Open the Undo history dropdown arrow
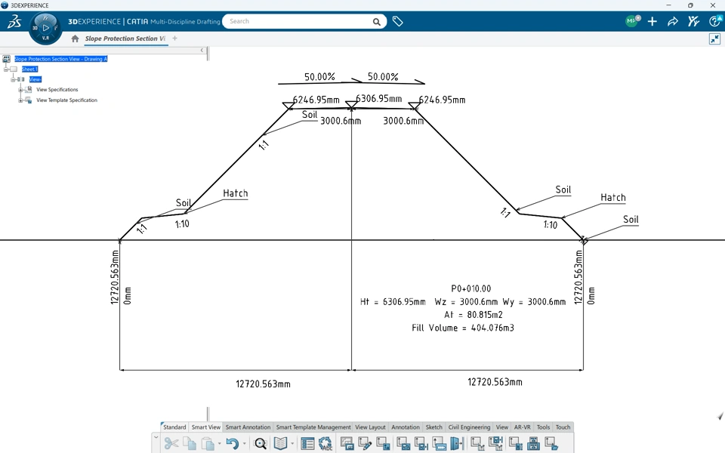 tap(244, 444)
